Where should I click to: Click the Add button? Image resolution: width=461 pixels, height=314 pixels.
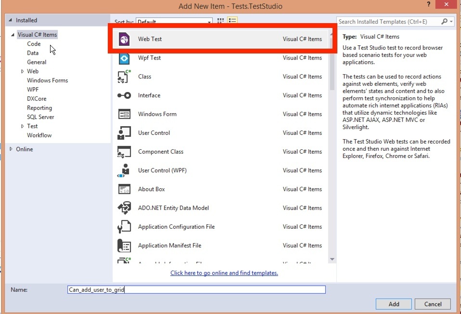pyautogui.click(x=394, y=304)
